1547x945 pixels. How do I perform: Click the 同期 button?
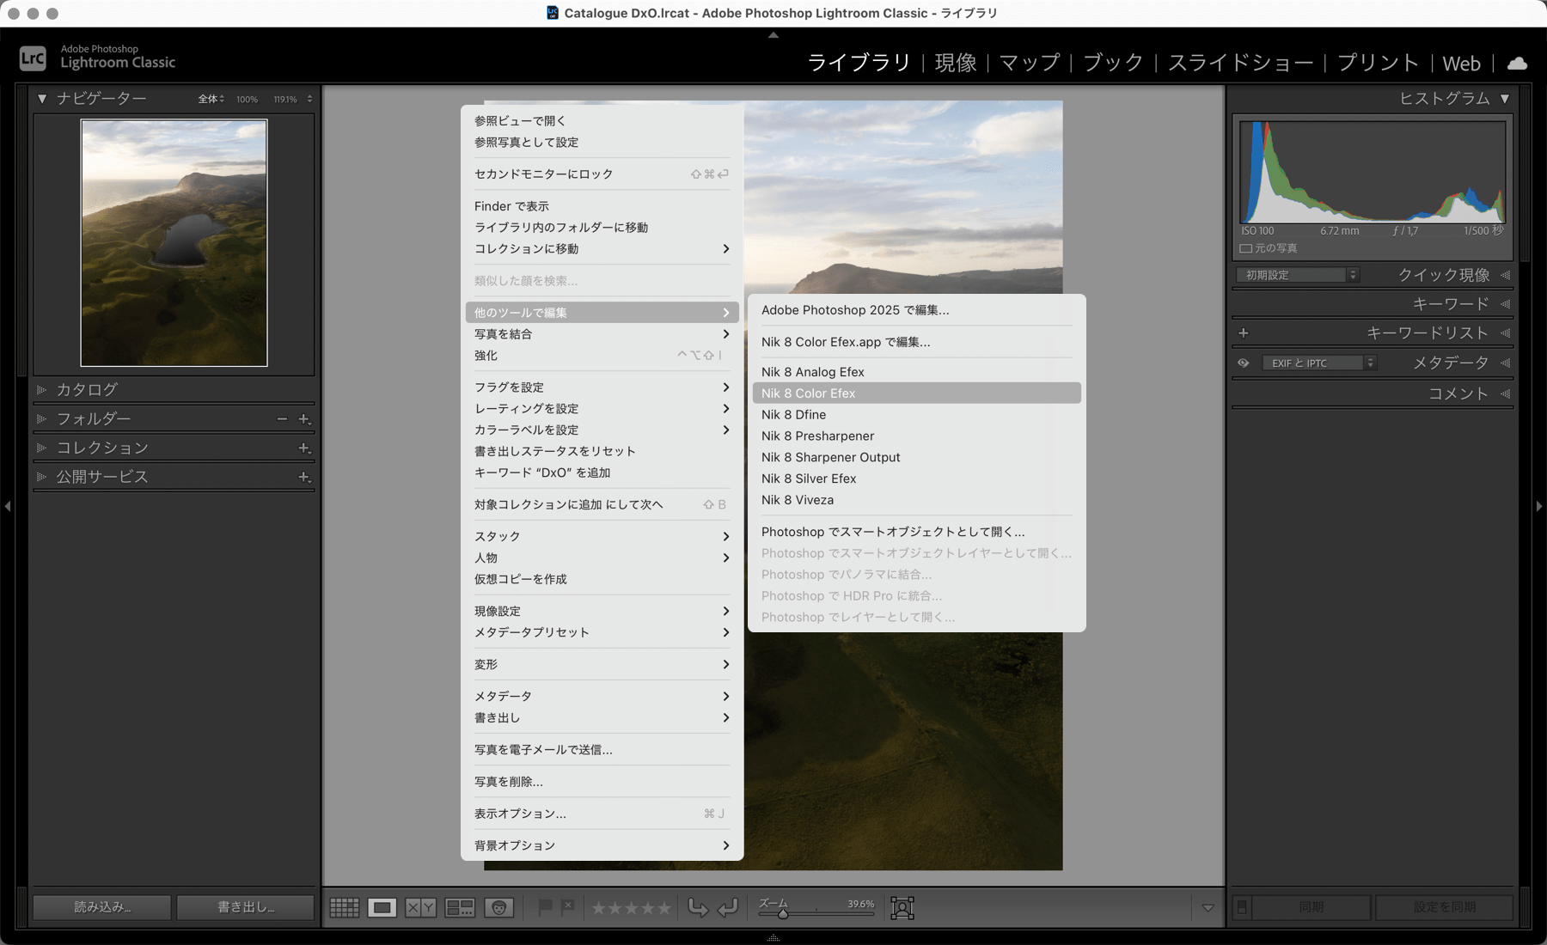pos(1312,907)
